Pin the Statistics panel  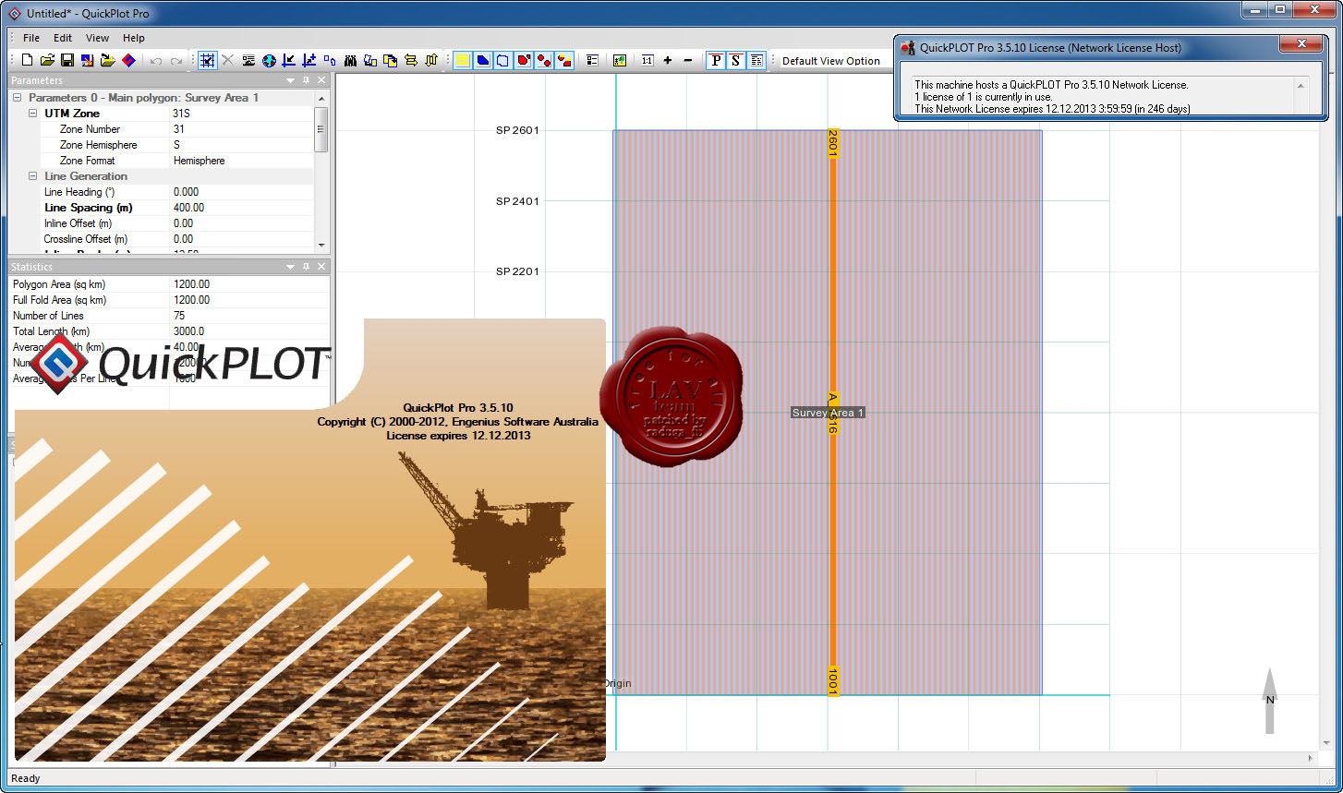click(307, 267)
